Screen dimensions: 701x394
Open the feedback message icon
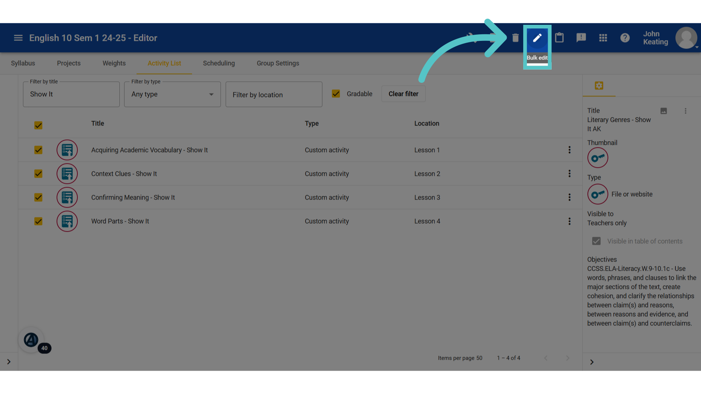point(581,38)
